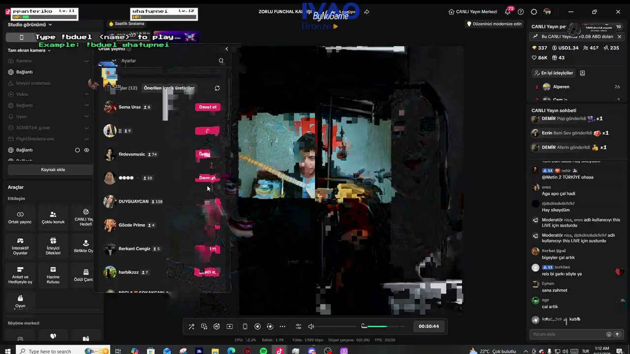Viewport: 630px width, 354px height.
Task: Open the Ortak yayıncı co-host tool
Action: tap(20, 217)
